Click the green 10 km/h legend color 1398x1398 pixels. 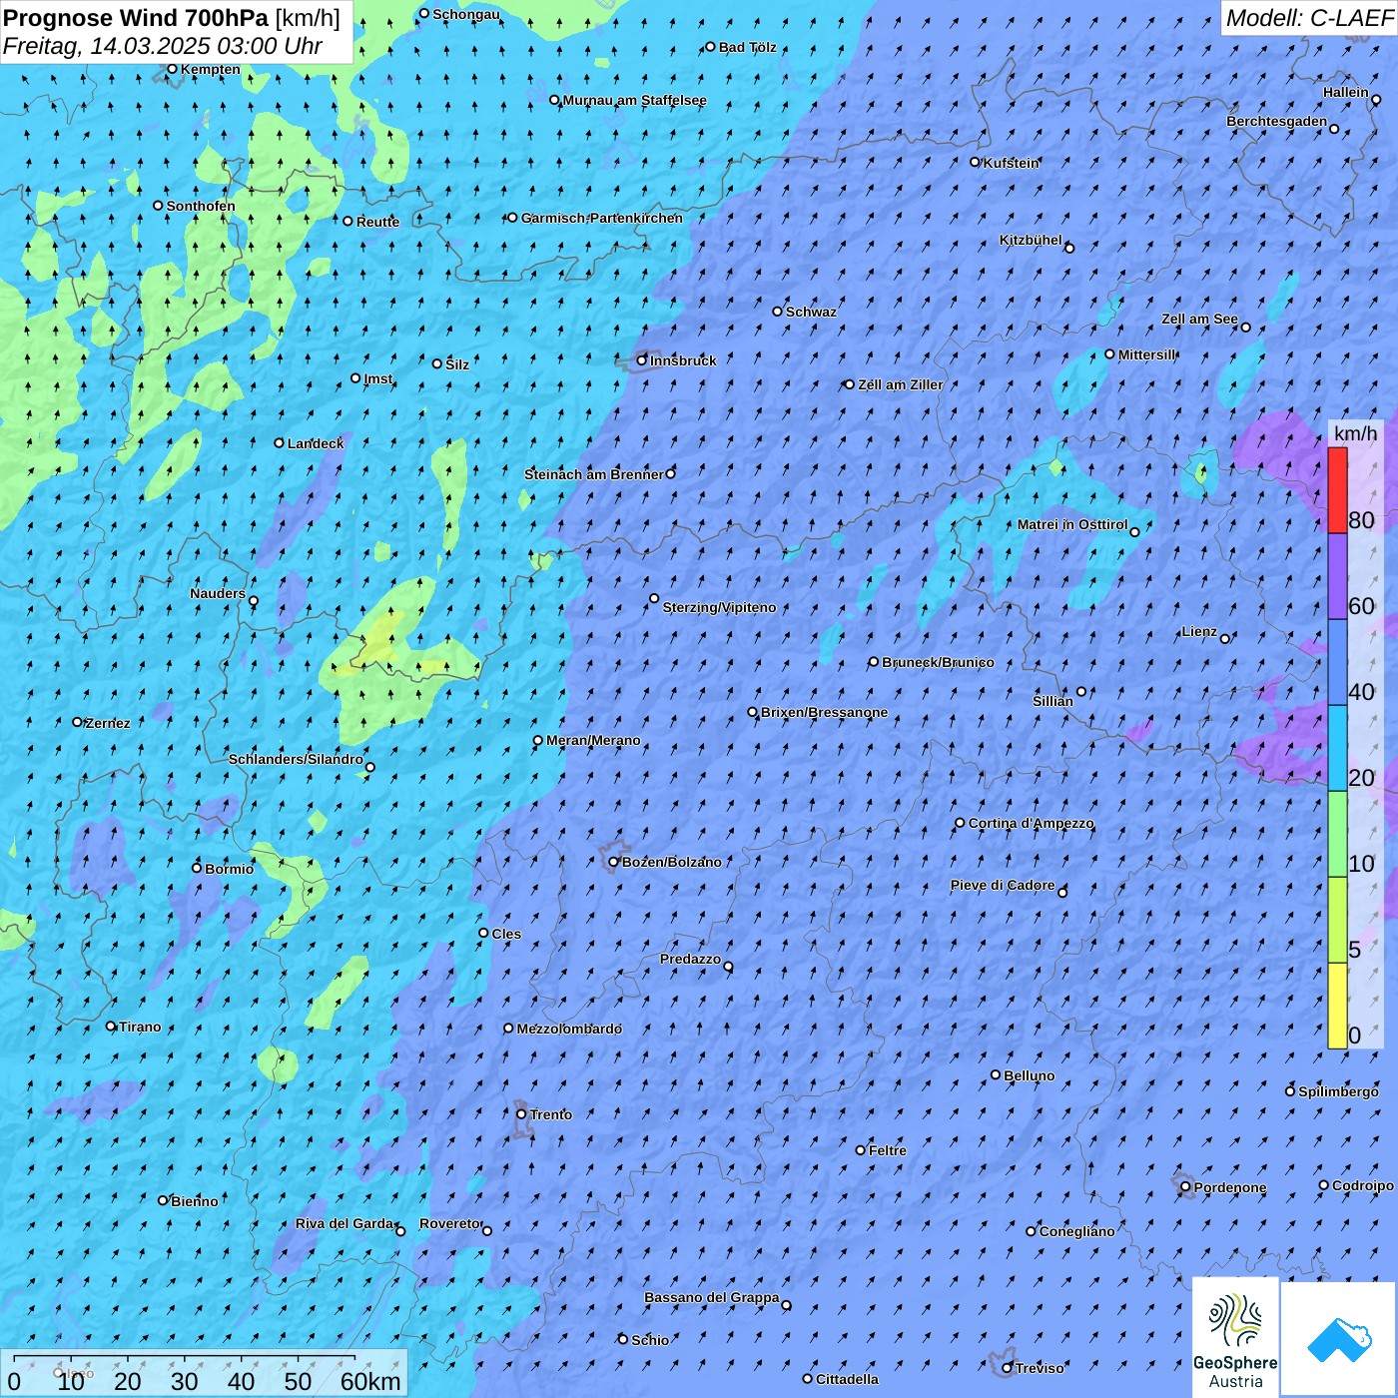pyautogui.click(x=1337, y=834)
